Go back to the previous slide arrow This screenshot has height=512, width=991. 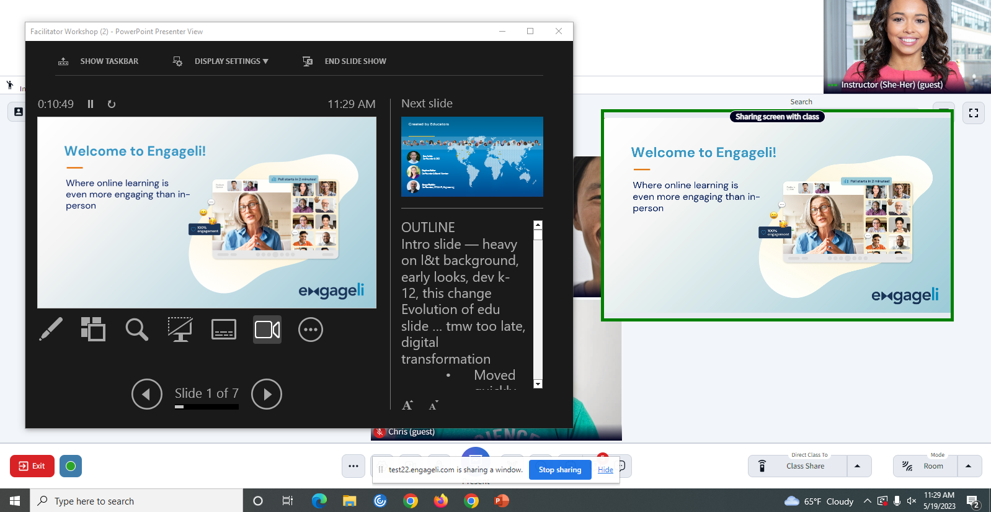[147, 394]
